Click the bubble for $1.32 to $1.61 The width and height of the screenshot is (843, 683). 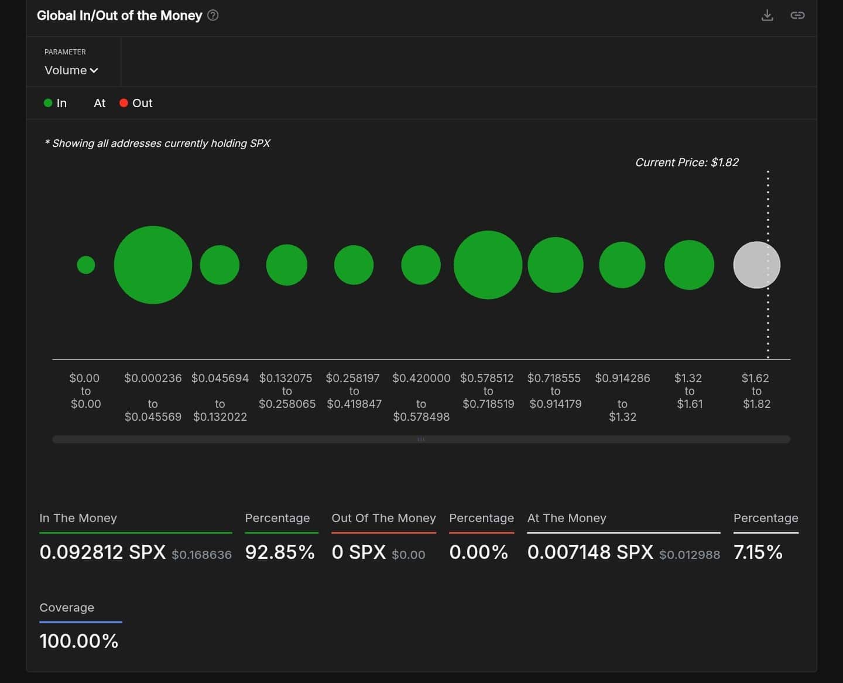click(689, 265)
